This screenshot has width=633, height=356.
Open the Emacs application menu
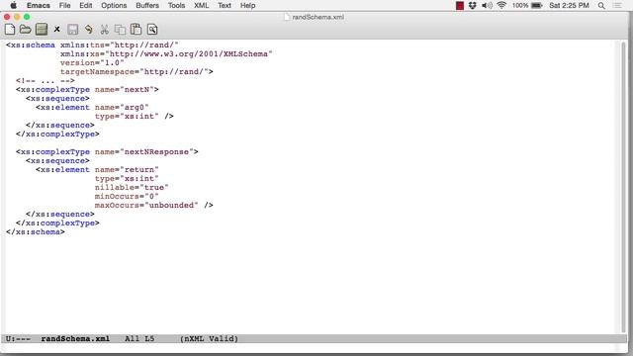coord(39,5)
